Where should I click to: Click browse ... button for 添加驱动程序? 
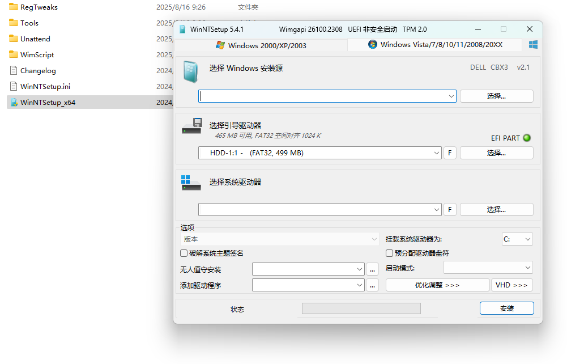pyautogui.click(x=373, y=285)
